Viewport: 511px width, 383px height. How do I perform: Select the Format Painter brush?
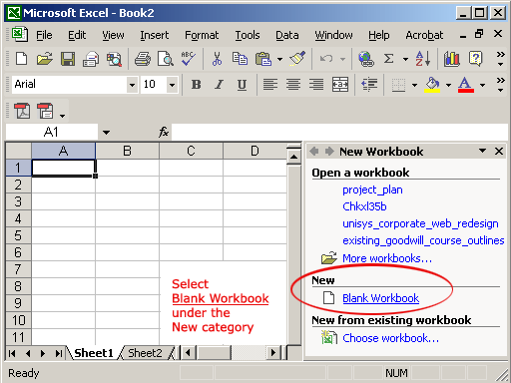[x=297, y=59]
